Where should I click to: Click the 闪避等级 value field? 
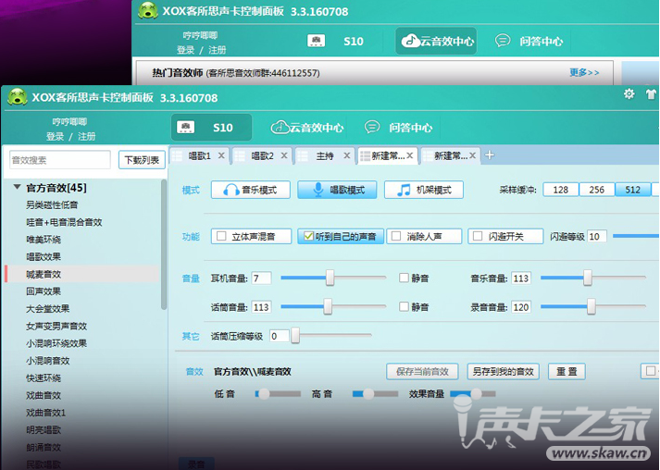[597, 236]
